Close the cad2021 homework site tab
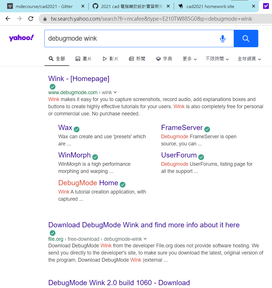The height and width of the screenshot is (288, 272). pos(254,6)
